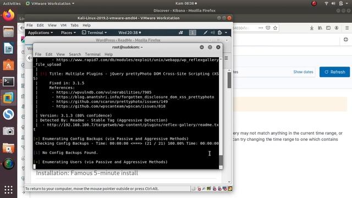Open terminal View menu
The height and width of the screenshot is (198, 352).
tap(61, 54)
